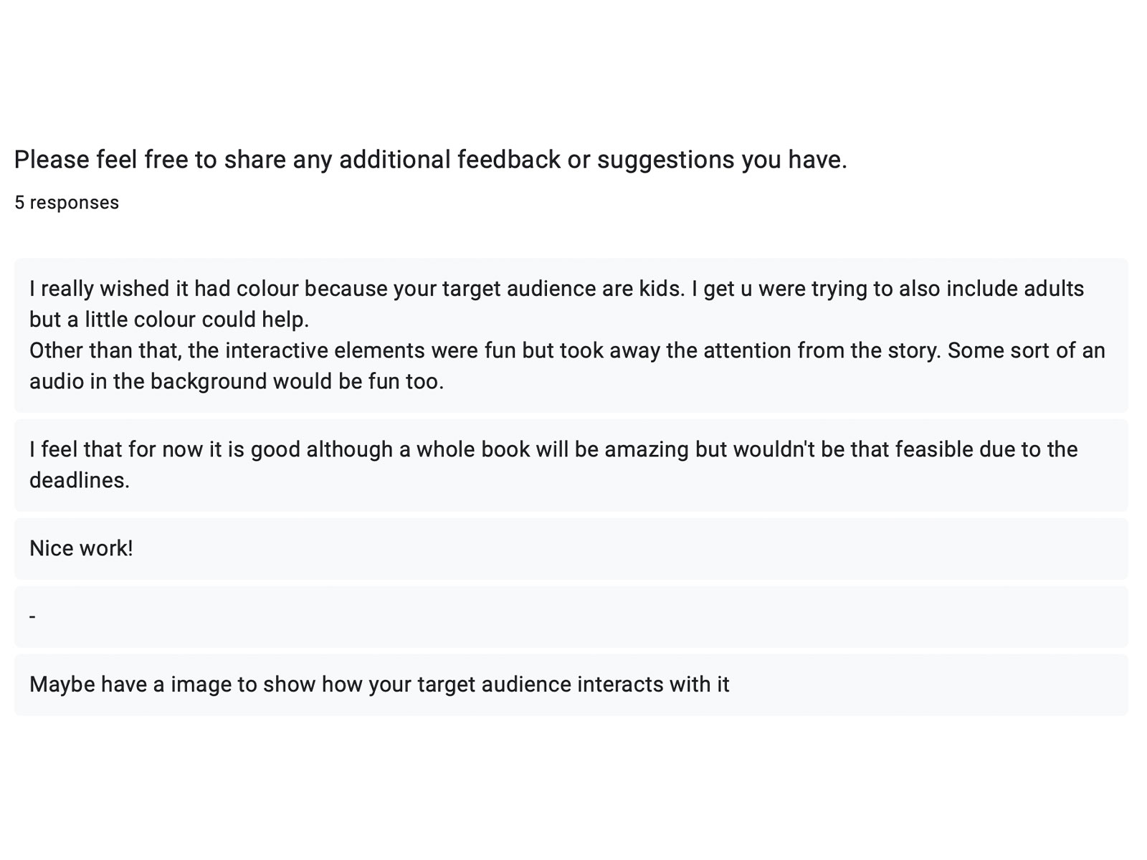Click the line "but a little colour could help."
This screenshot has width=1147, height=860.
point(169,320)
